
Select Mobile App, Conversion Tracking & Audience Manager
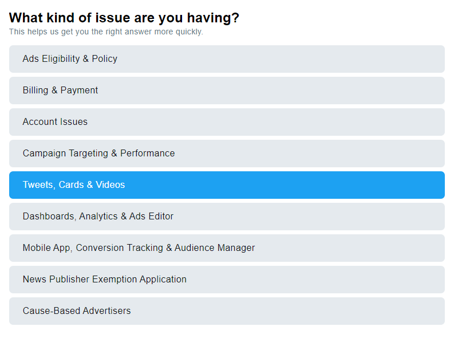(x=227, y=248)
